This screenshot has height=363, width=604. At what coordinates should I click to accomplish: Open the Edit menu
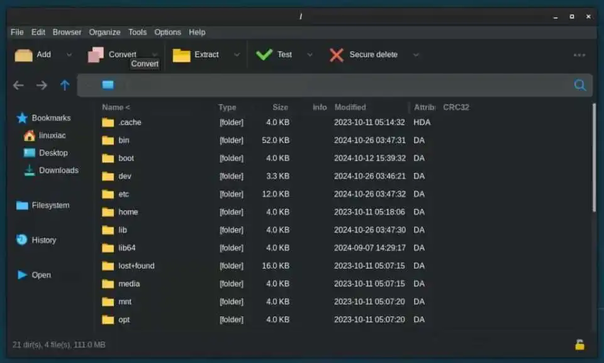(38, 32)
